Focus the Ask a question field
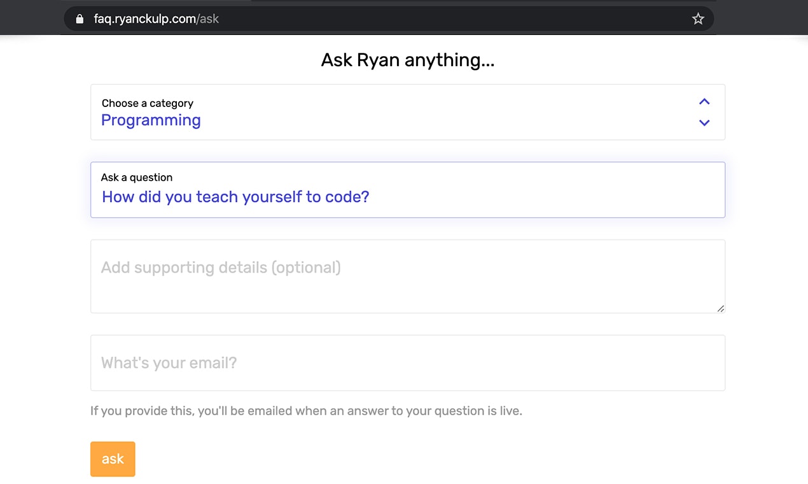 click(407, 190)
